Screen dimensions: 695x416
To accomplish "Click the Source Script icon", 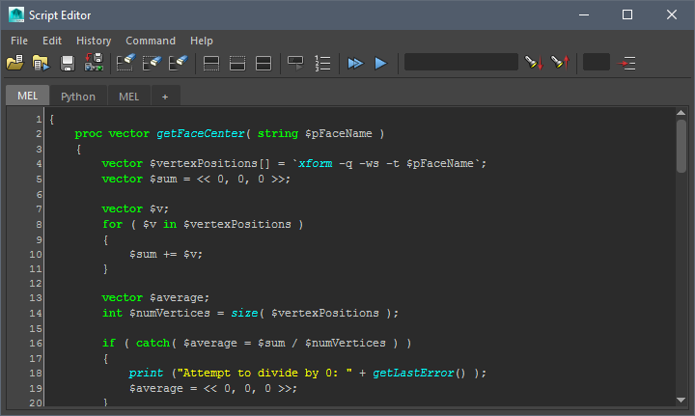I will (x=42, y=63).
